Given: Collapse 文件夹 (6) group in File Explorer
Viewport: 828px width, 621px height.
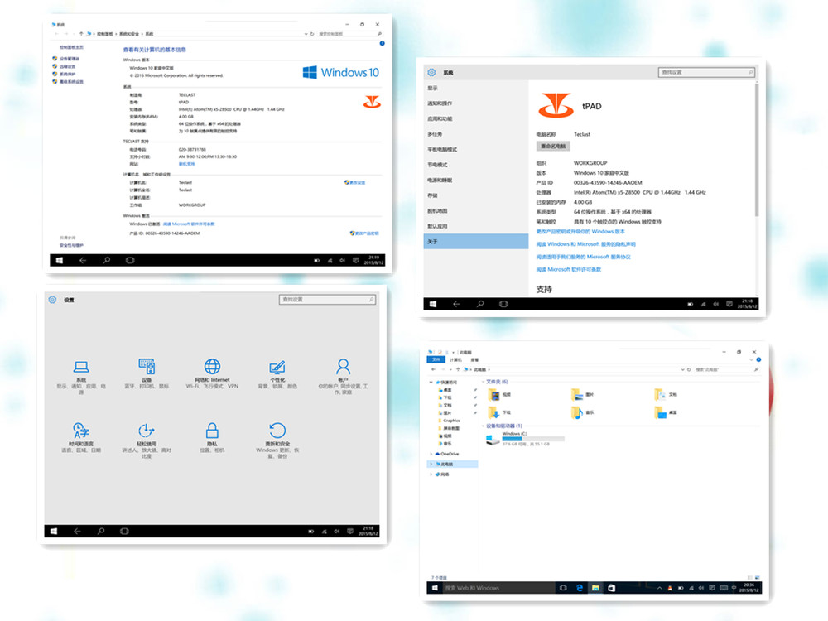Looking at the screenshot, I should [x=484, y=382].
